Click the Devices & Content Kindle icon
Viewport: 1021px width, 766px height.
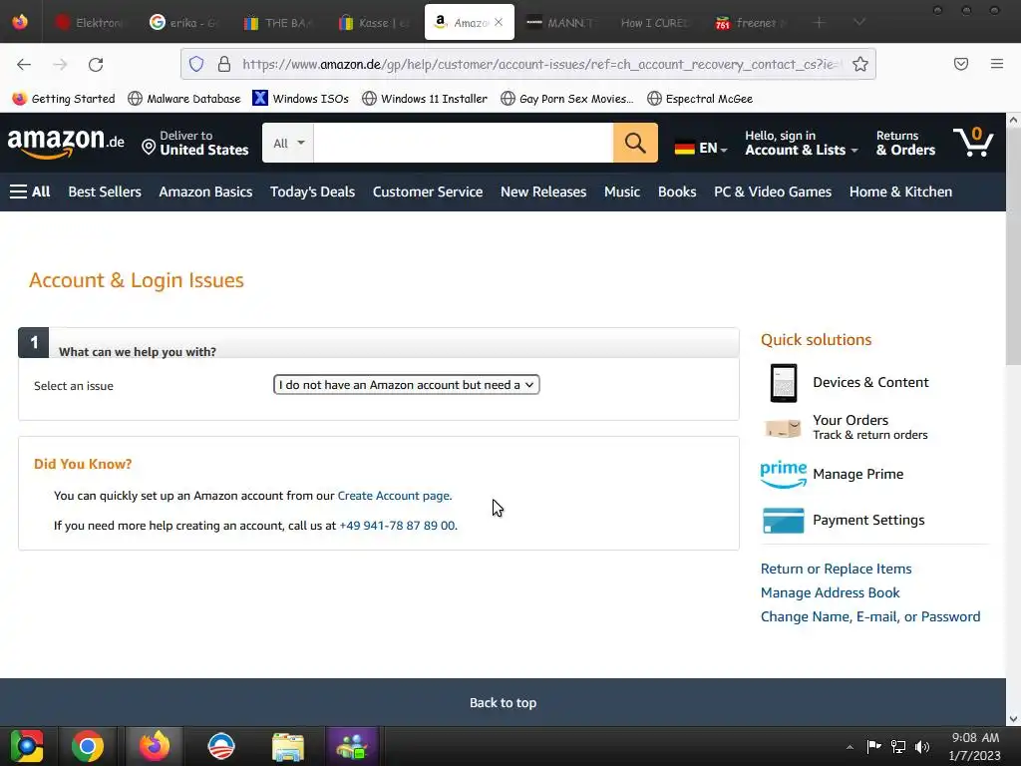(x=784, y=383)
